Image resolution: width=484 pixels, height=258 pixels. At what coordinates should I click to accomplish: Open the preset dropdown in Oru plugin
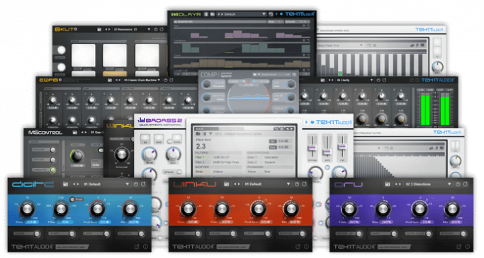click(x=449, y=184)
